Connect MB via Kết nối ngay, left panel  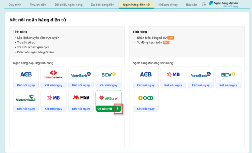[54, 109]
